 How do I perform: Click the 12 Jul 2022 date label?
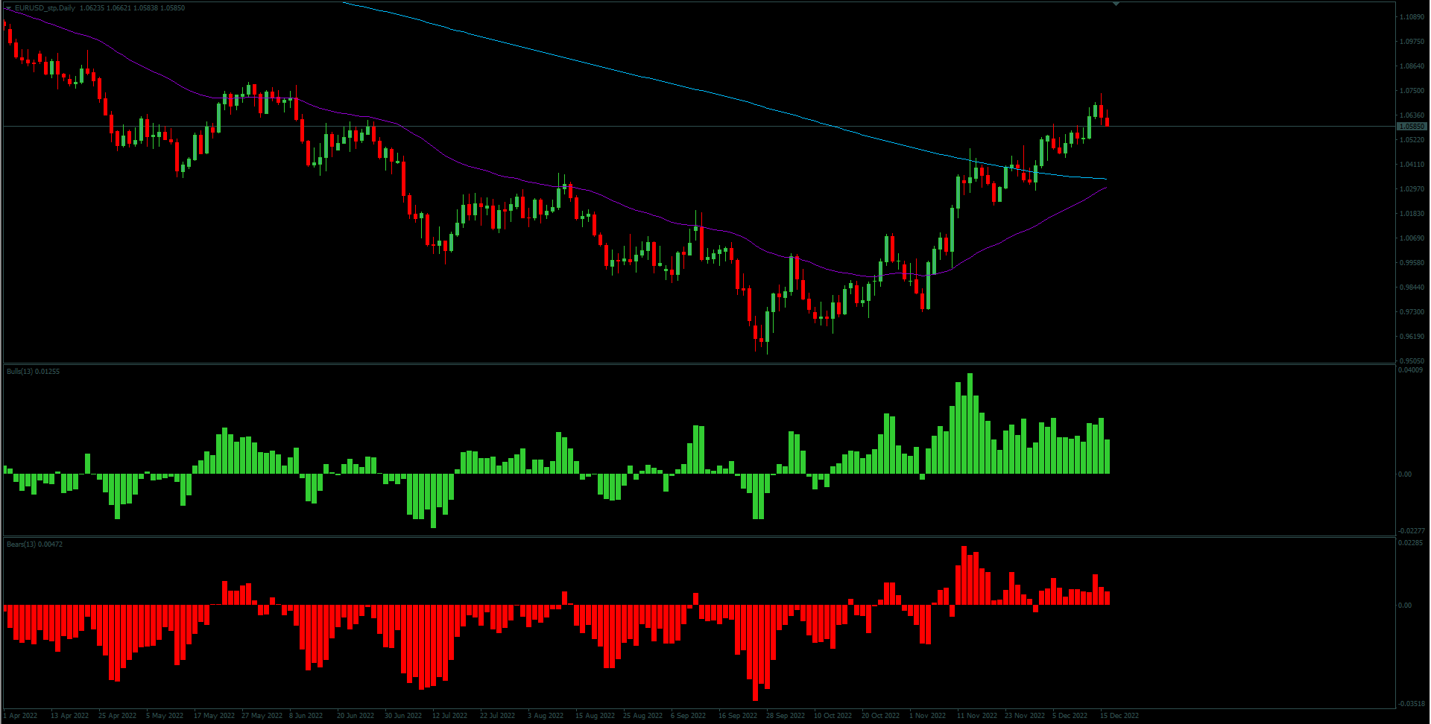coord(449,716)
